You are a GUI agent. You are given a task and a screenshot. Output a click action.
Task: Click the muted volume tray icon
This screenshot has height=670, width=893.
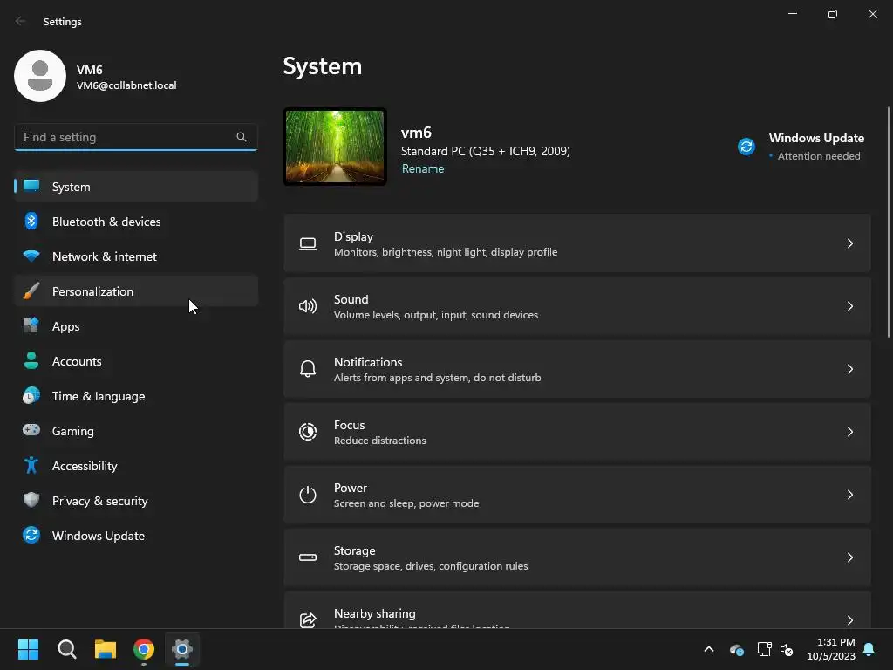tap(787, 649)
